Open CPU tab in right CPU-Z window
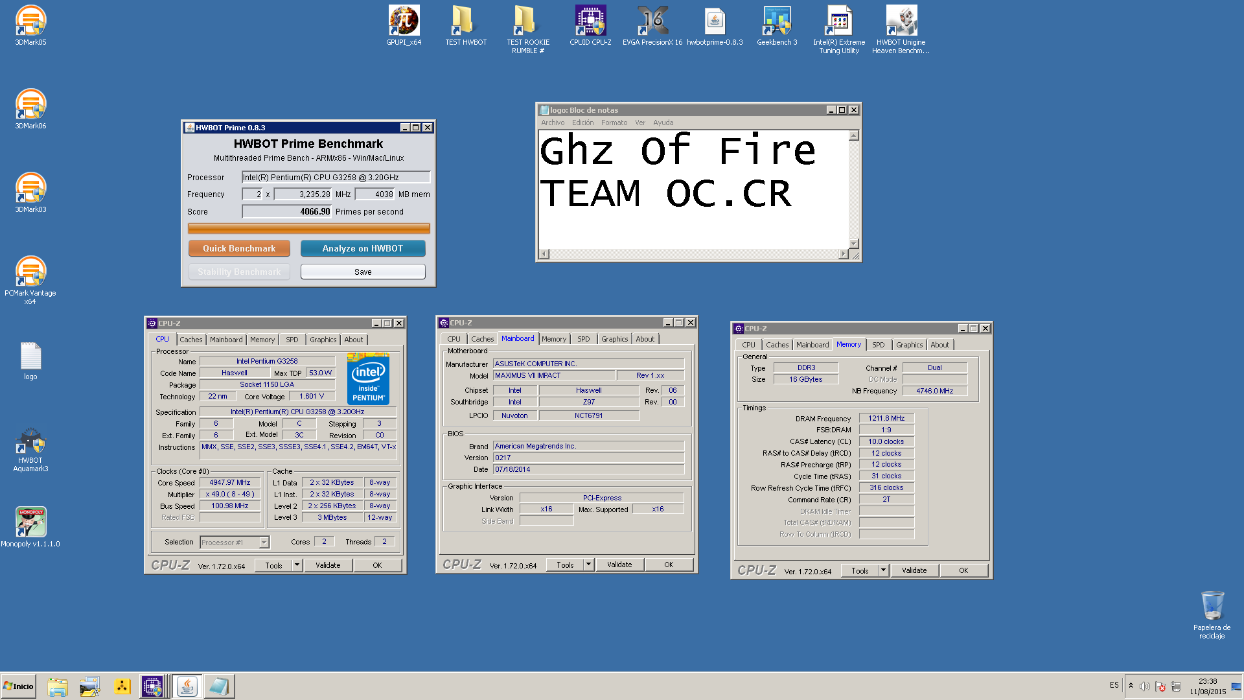Screen dimensions: 1244x700 (x=748, y=345)
